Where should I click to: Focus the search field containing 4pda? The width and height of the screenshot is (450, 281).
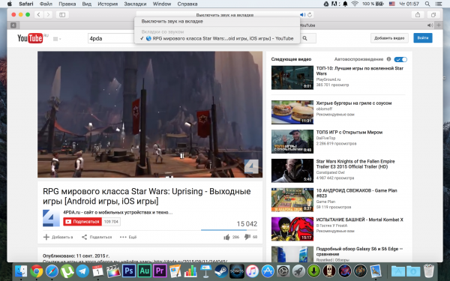click(x=110, y=38)
